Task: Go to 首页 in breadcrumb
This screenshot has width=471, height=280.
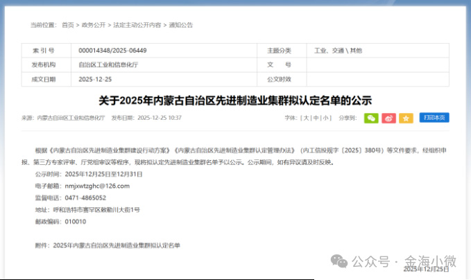Action: [x=67, y=25]
